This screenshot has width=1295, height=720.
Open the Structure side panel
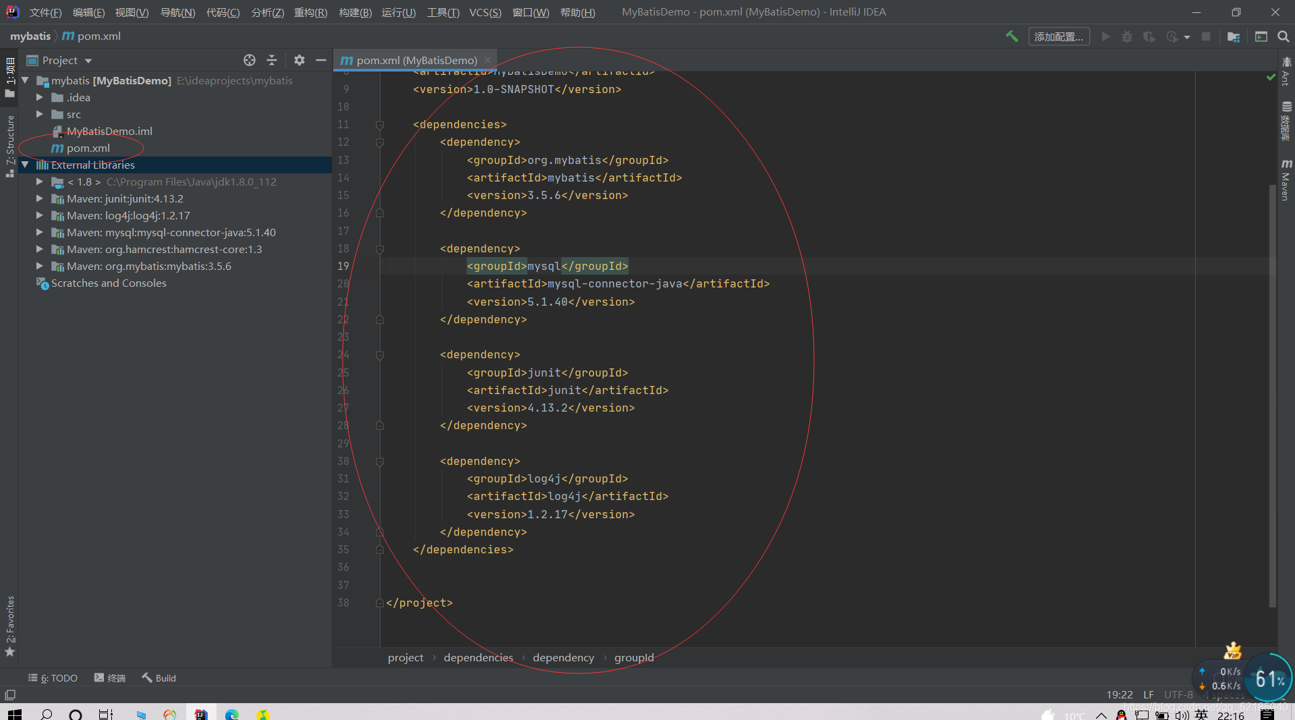9,146
